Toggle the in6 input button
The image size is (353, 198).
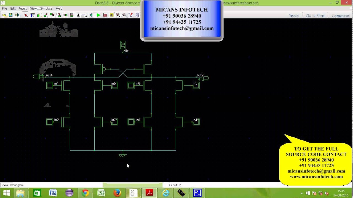tap(131, 86)
